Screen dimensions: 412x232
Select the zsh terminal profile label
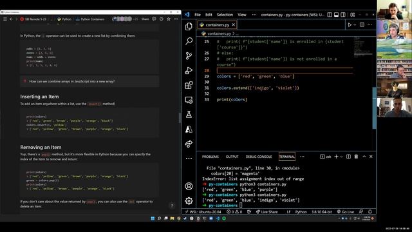tap(326, 157)
